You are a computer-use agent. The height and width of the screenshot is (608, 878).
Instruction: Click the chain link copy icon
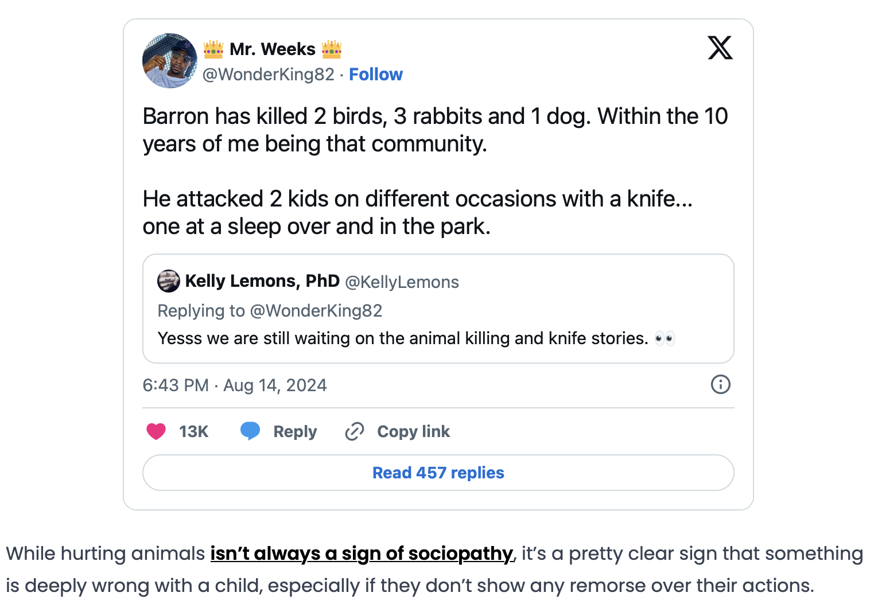tap(355, 431)
